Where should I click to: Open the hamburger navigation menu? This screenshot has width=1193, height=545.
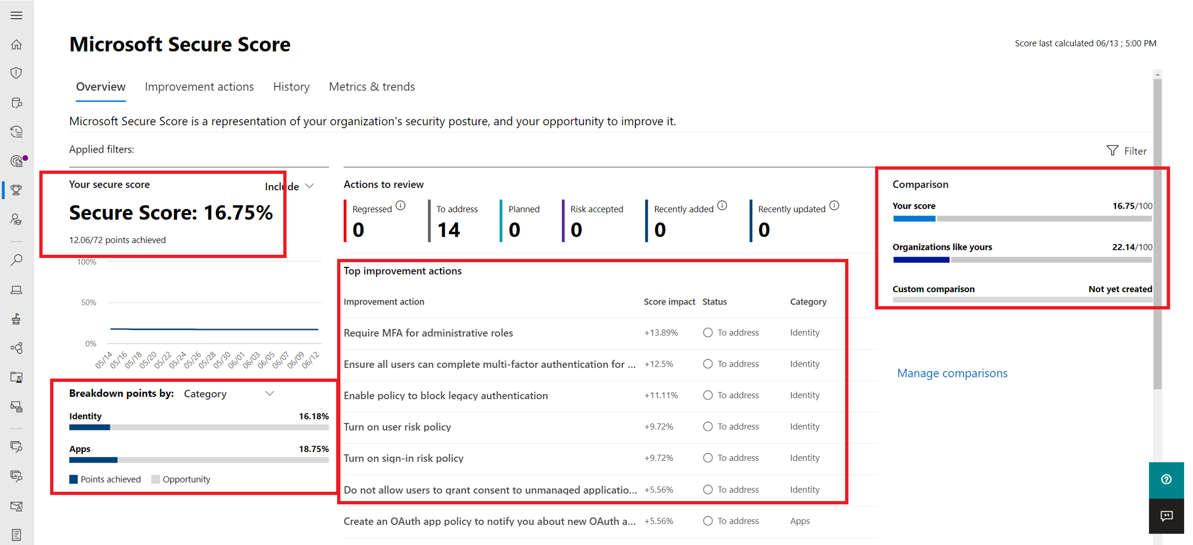(x=17, y=16)
